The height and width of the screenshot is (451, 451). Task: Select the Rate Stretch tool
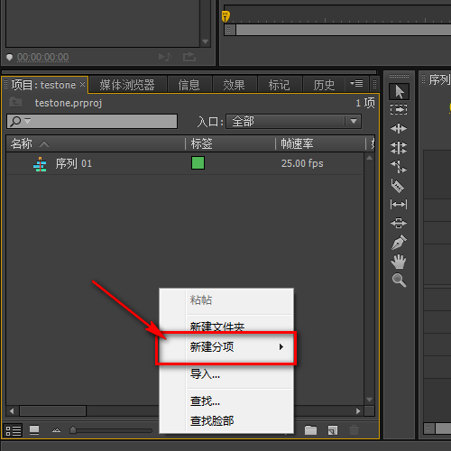(399, 166)
